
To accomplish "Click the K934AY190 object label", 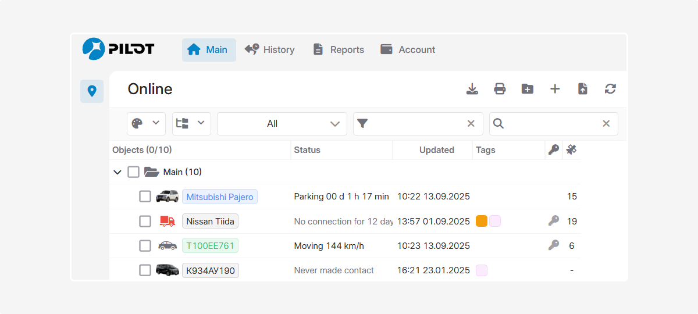I will click(210, 270).
